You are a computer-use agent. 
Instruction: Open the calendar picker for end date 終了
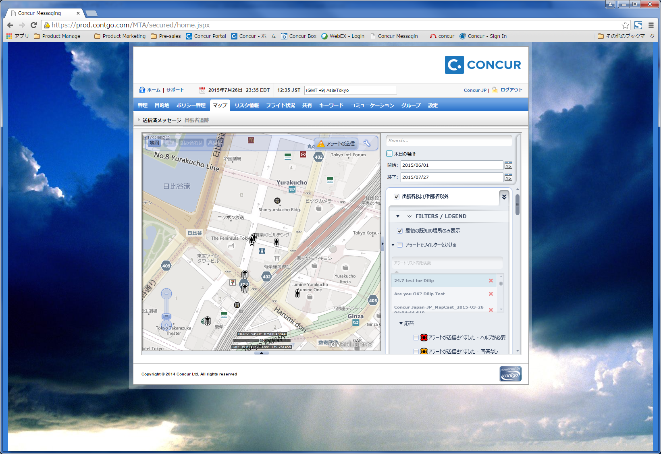point(508,178)
